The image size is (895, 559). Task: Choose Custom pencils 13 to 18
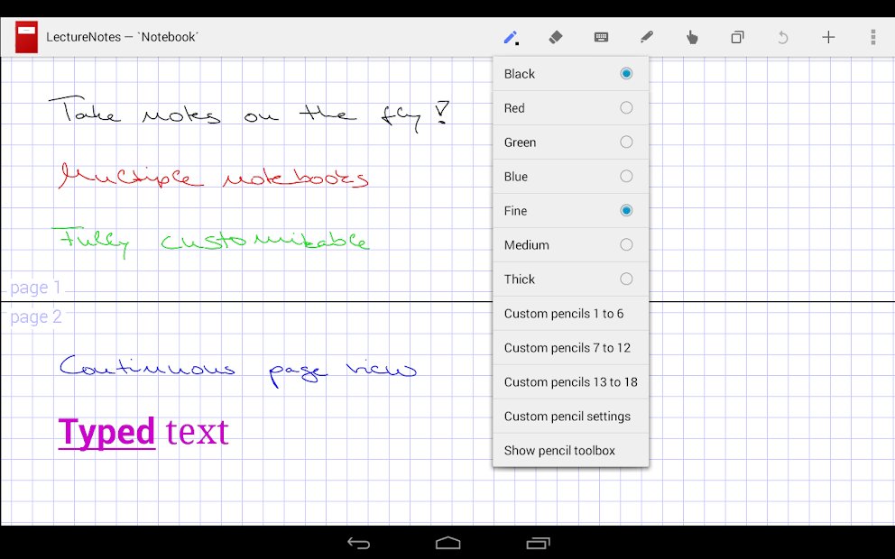tap(568, 381)
